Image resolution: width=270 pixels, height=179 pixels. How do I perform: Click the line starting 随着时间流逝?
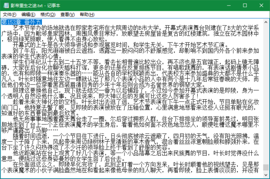(136, 136)
